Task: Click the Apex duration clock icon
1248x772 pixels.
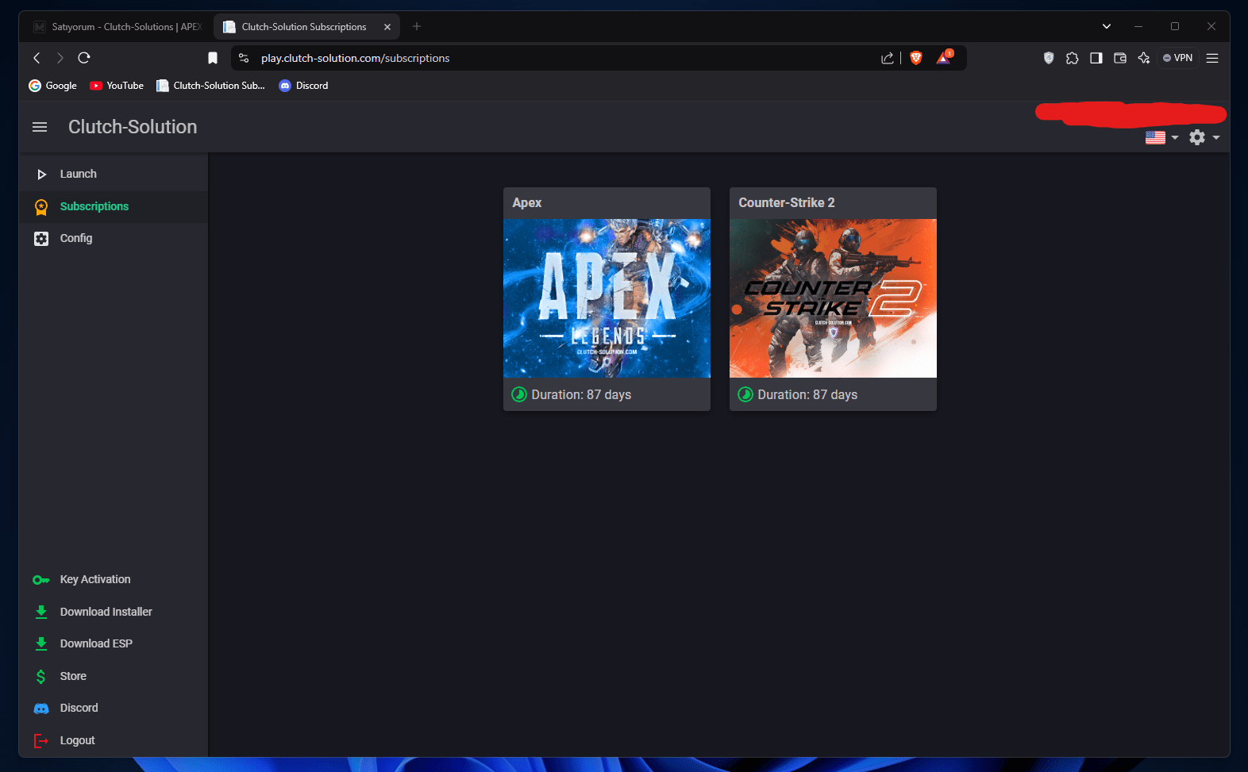Action: click(519, 394)
